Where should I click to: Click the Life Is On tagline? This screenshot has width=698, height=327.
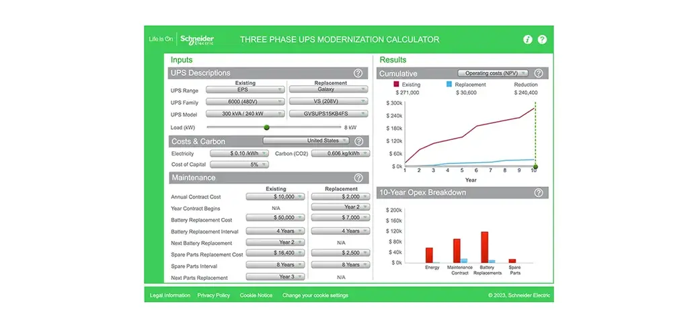click(161, 39)
